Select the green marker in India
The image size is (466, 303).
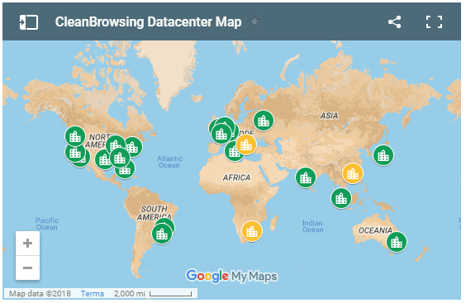(306, 178)
